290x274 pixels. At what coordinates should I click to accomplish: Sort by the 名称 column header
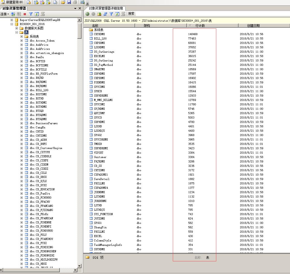(109, 26)
